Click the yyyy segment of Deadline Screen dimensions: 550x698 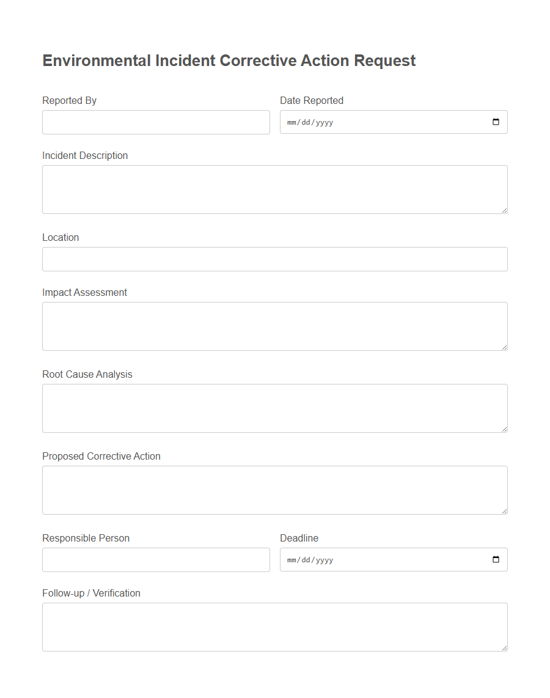tap(326, 559)
